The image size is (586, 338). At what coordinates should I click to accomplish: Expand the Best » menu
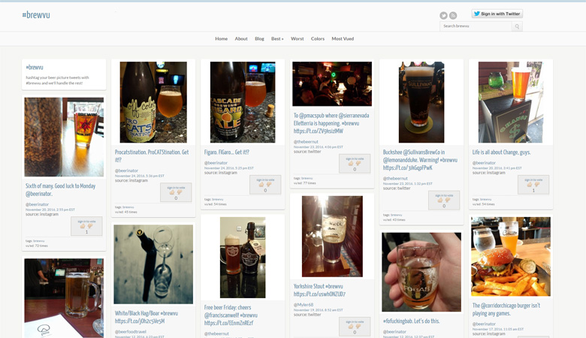(277, 38)
